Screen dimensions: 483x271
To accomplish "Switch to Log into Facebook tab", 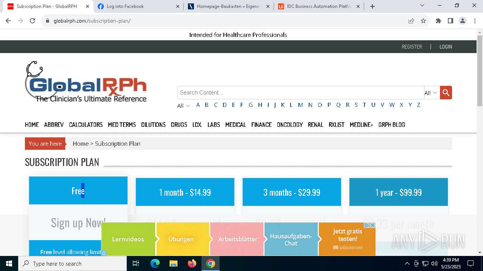I will click(x=138, y=6).
